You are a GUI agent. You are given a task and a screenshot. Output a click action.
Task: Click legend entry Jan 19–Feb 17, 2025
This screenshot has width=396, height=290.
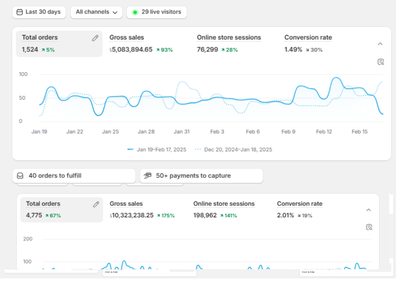click(157, 149)
